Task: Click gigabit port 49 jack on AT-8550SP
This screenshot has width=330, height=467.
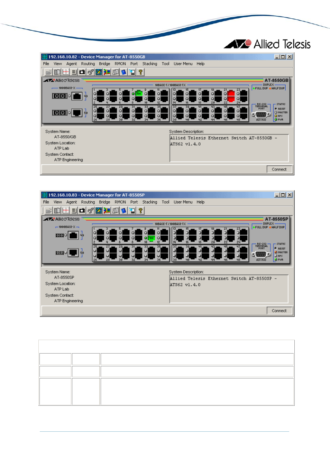Action: pos(73,235)
